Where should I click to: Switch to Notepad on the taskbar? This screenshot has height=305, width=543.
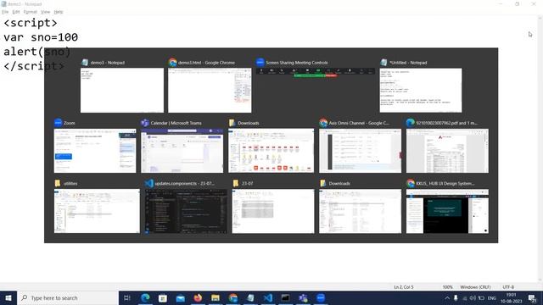250,297
